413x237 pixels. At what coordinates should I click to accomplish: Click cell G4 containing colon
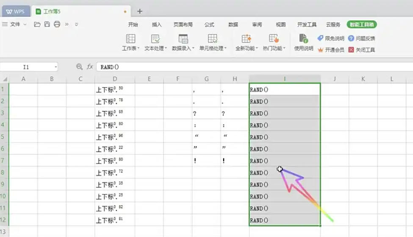[x=207, y=125]
